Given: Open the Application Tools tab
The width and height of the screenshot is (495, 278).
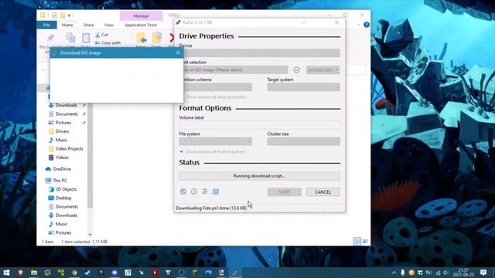Looking at the screenshot, I should (x=141, y=25).
